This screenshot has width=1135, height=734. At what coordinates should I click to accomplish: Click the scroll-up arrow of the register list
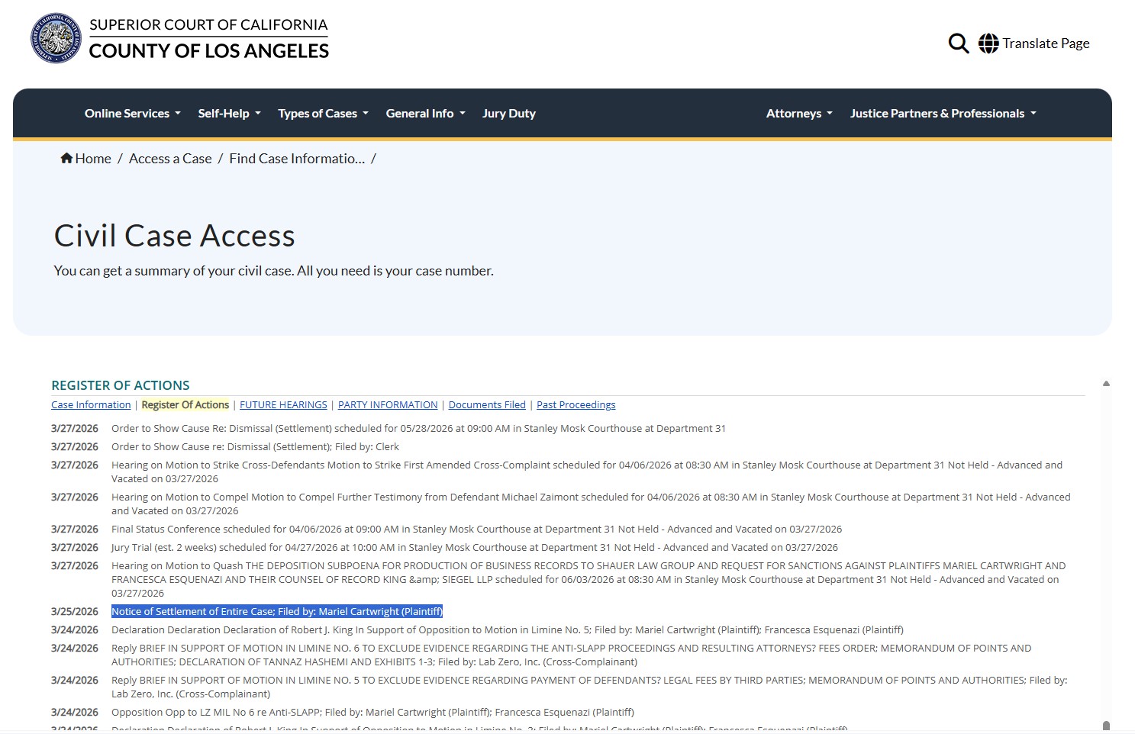coord(1106,384)
